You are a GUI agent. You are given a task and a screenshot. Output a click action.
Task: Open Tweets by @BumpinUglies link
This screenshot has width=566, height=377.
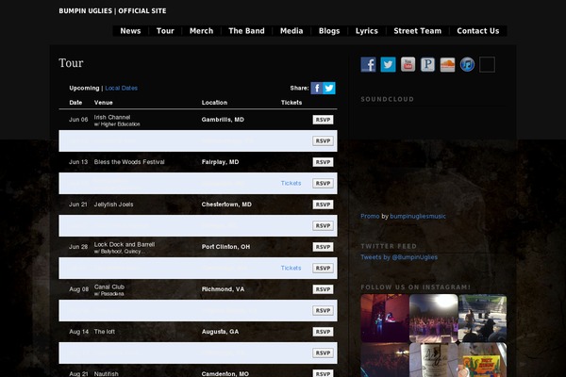point(399,257)
